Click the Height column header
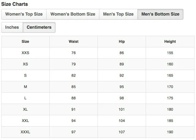The image size is (196, 140). tap(170, 42)
